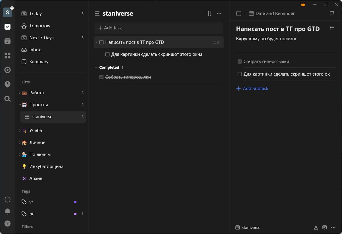Open the Search magnifier in left rail
Screen dimensions: 342x234
pyautogui.click(x=7, y=99)
